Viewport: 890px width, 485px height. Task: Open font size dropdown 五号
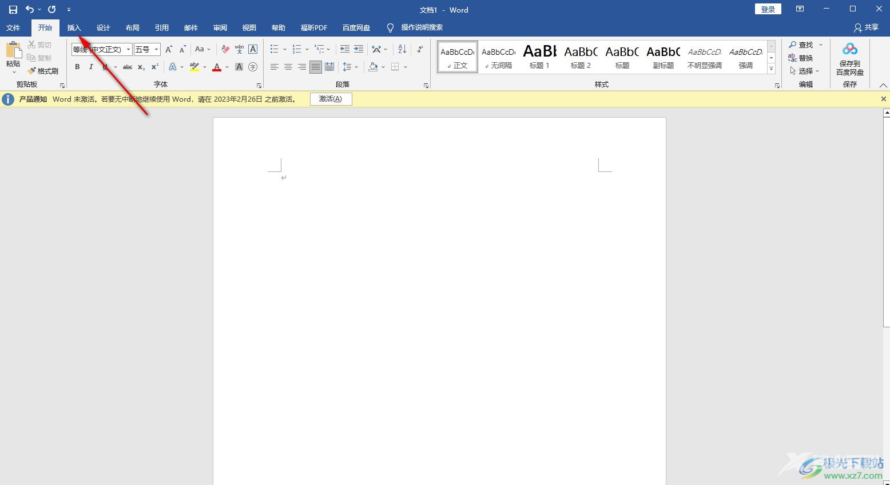(156, 50)
